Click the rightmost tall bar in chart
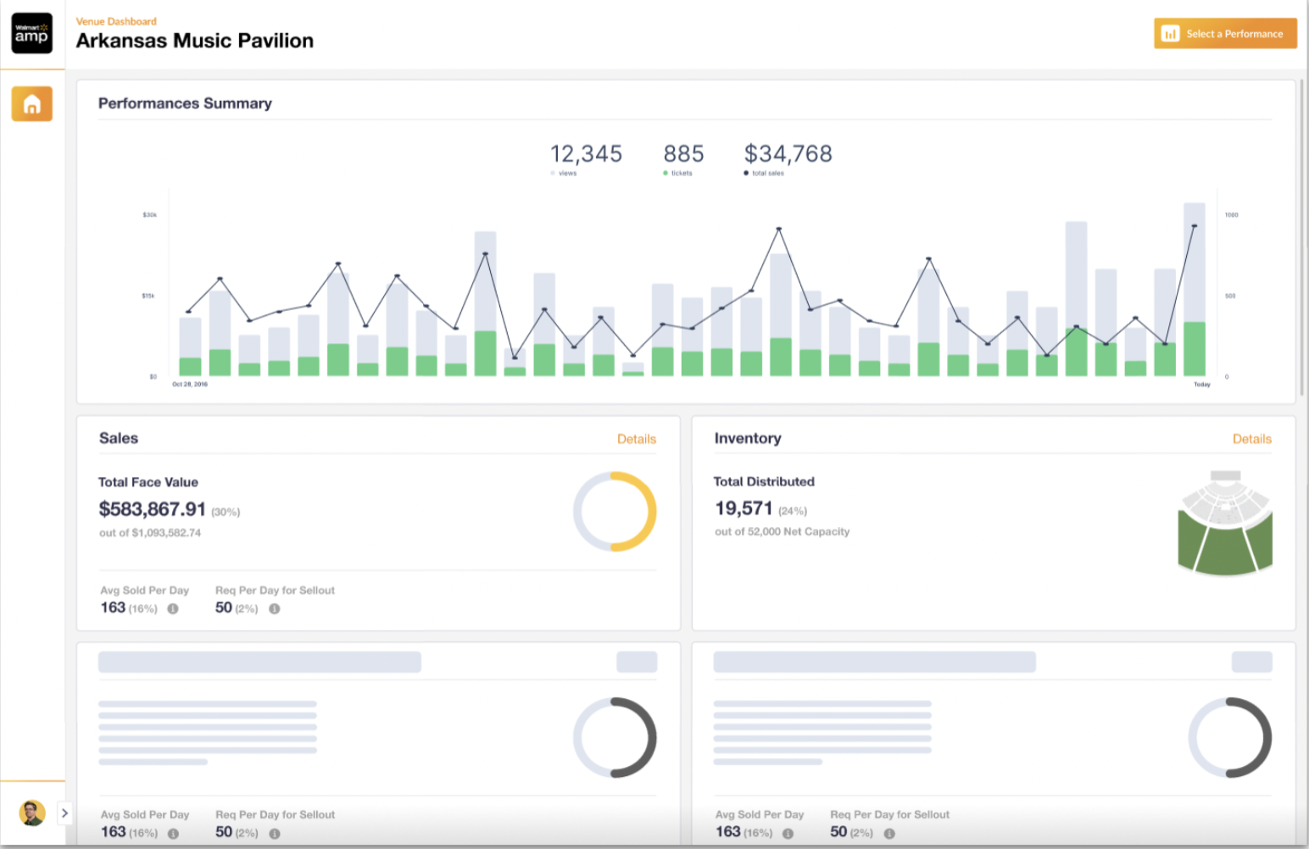Screen dimensions: 1309x849 click(x=1195, y=289)
